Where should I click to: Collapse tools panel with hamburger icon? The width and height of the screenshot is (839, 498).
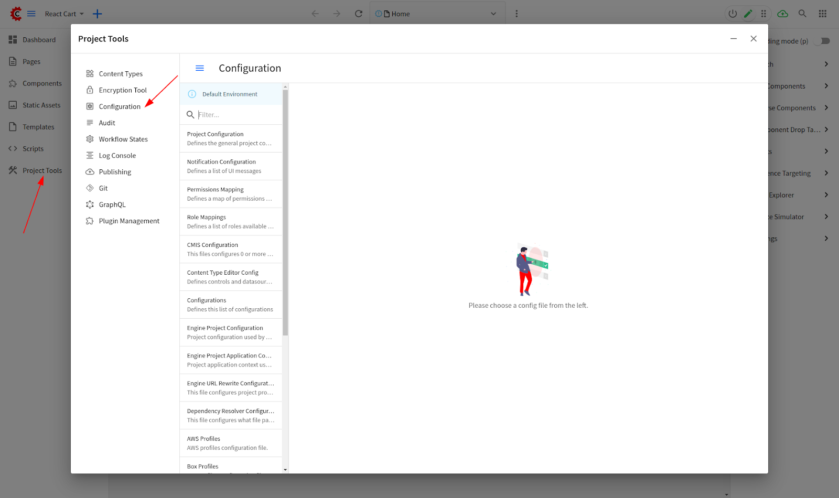(200, 68)
